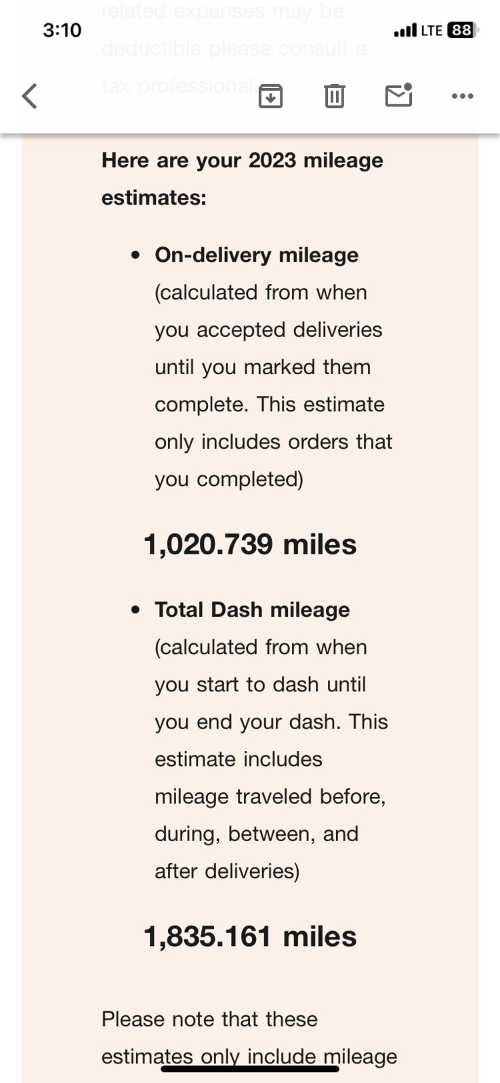Image resolution: width=500 pixels, height=1083 pixels.
Task: Tap the faded 'tax professional' text
Action: pos(178,86)
